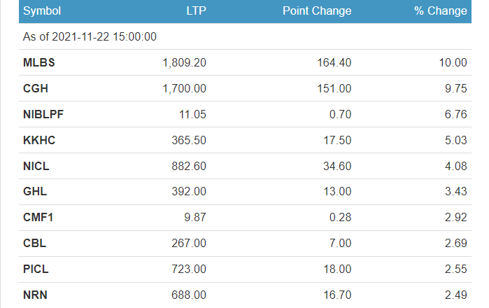Click the NRN percent change 2.49
The image size is (489, 308).
[455, 295]
